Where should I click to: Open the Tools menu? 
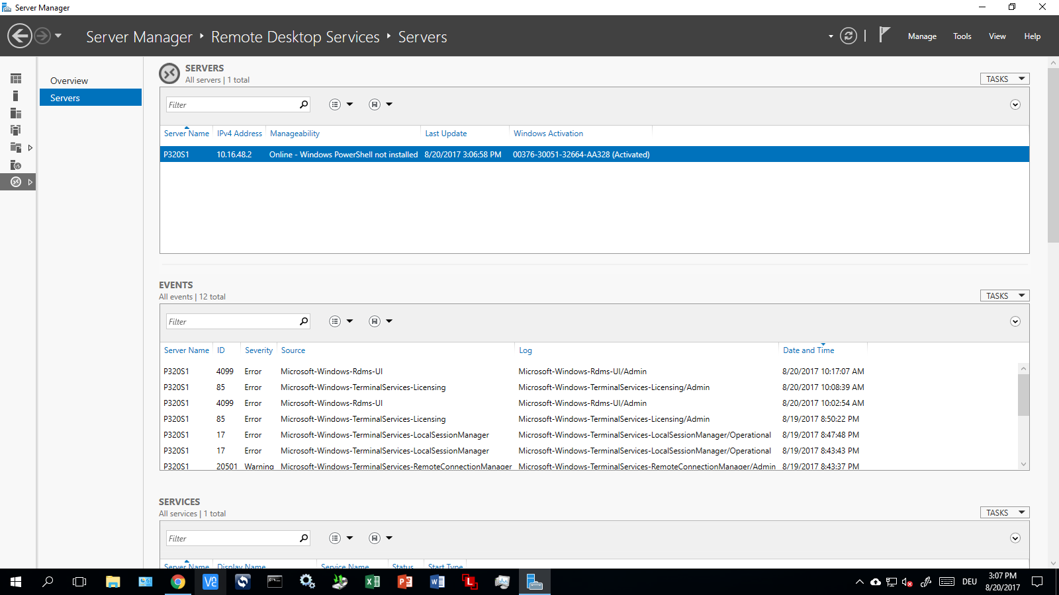(962, 36)
